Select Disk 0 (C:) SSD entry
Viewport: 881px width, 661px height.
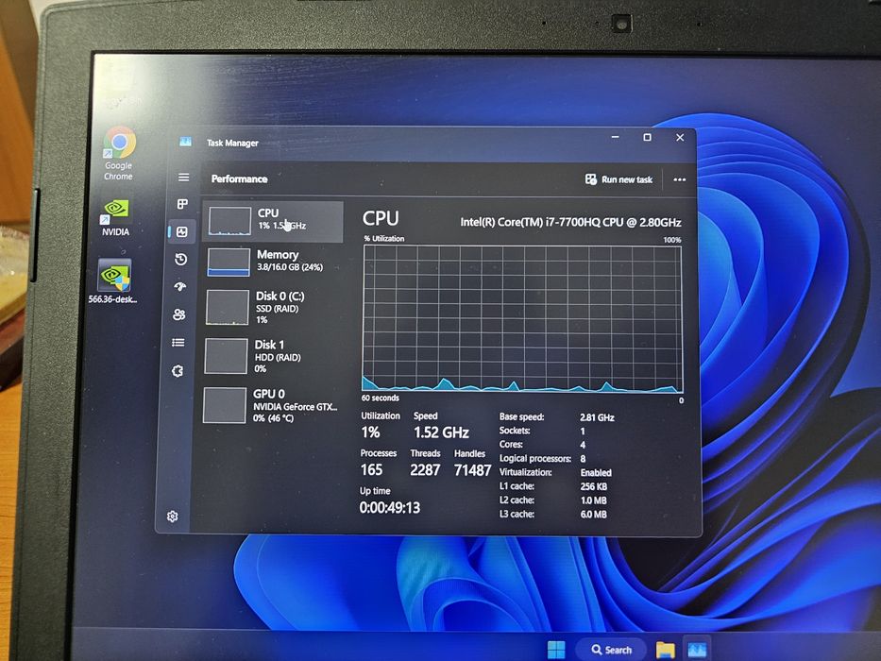[273, 307]
